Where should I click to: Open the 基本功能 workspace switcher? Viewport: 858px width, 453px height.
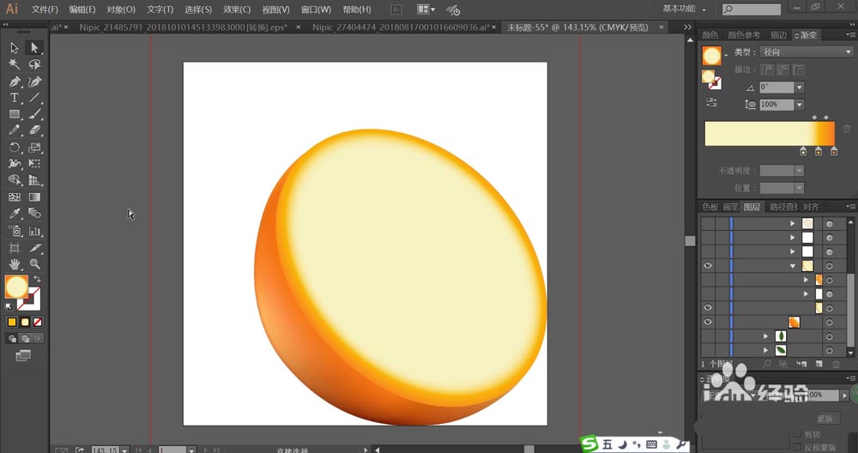pos(684,9)
